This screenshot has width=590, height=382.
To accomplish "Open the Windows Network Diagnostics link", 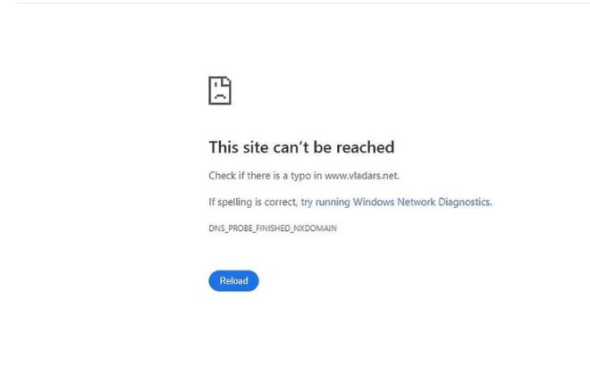I will tap(396, 202).
